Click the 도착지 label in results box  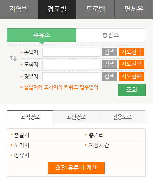(22, 145)
